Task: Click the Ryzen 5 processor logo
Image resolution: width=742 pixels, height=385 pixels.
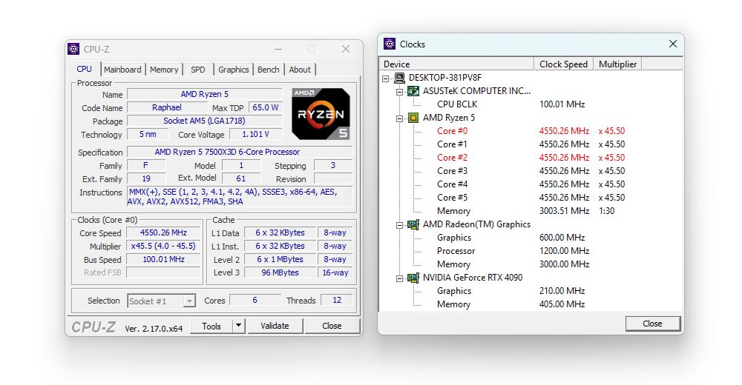Action: click(x=321, y=114)
